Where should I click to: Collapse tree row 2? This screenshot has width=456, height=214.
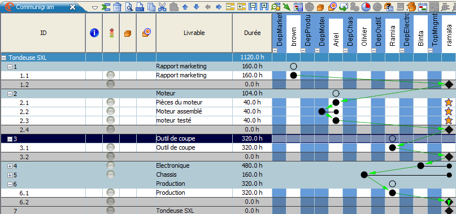[x=10, y=94]
